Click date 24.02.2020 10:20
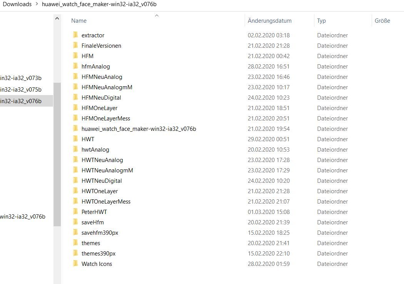 (x=269, y=180)
